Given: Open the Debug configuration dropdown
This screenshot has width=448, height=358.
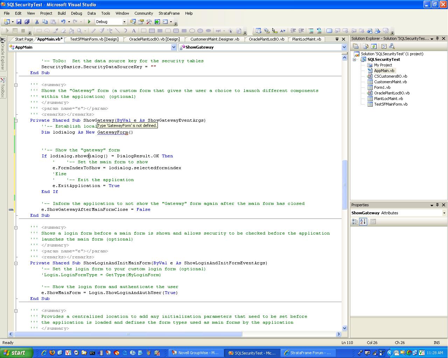Looking at the screenshot, I should click(x=124, y=22).
